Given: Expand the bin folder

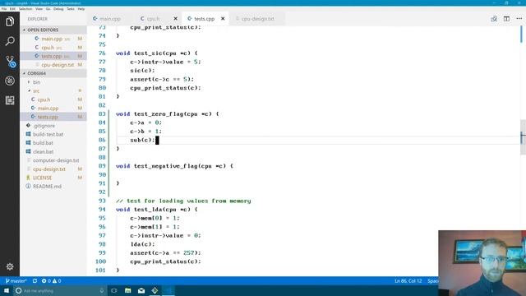Looking at the screenshot, I should (x=36, y=82).
